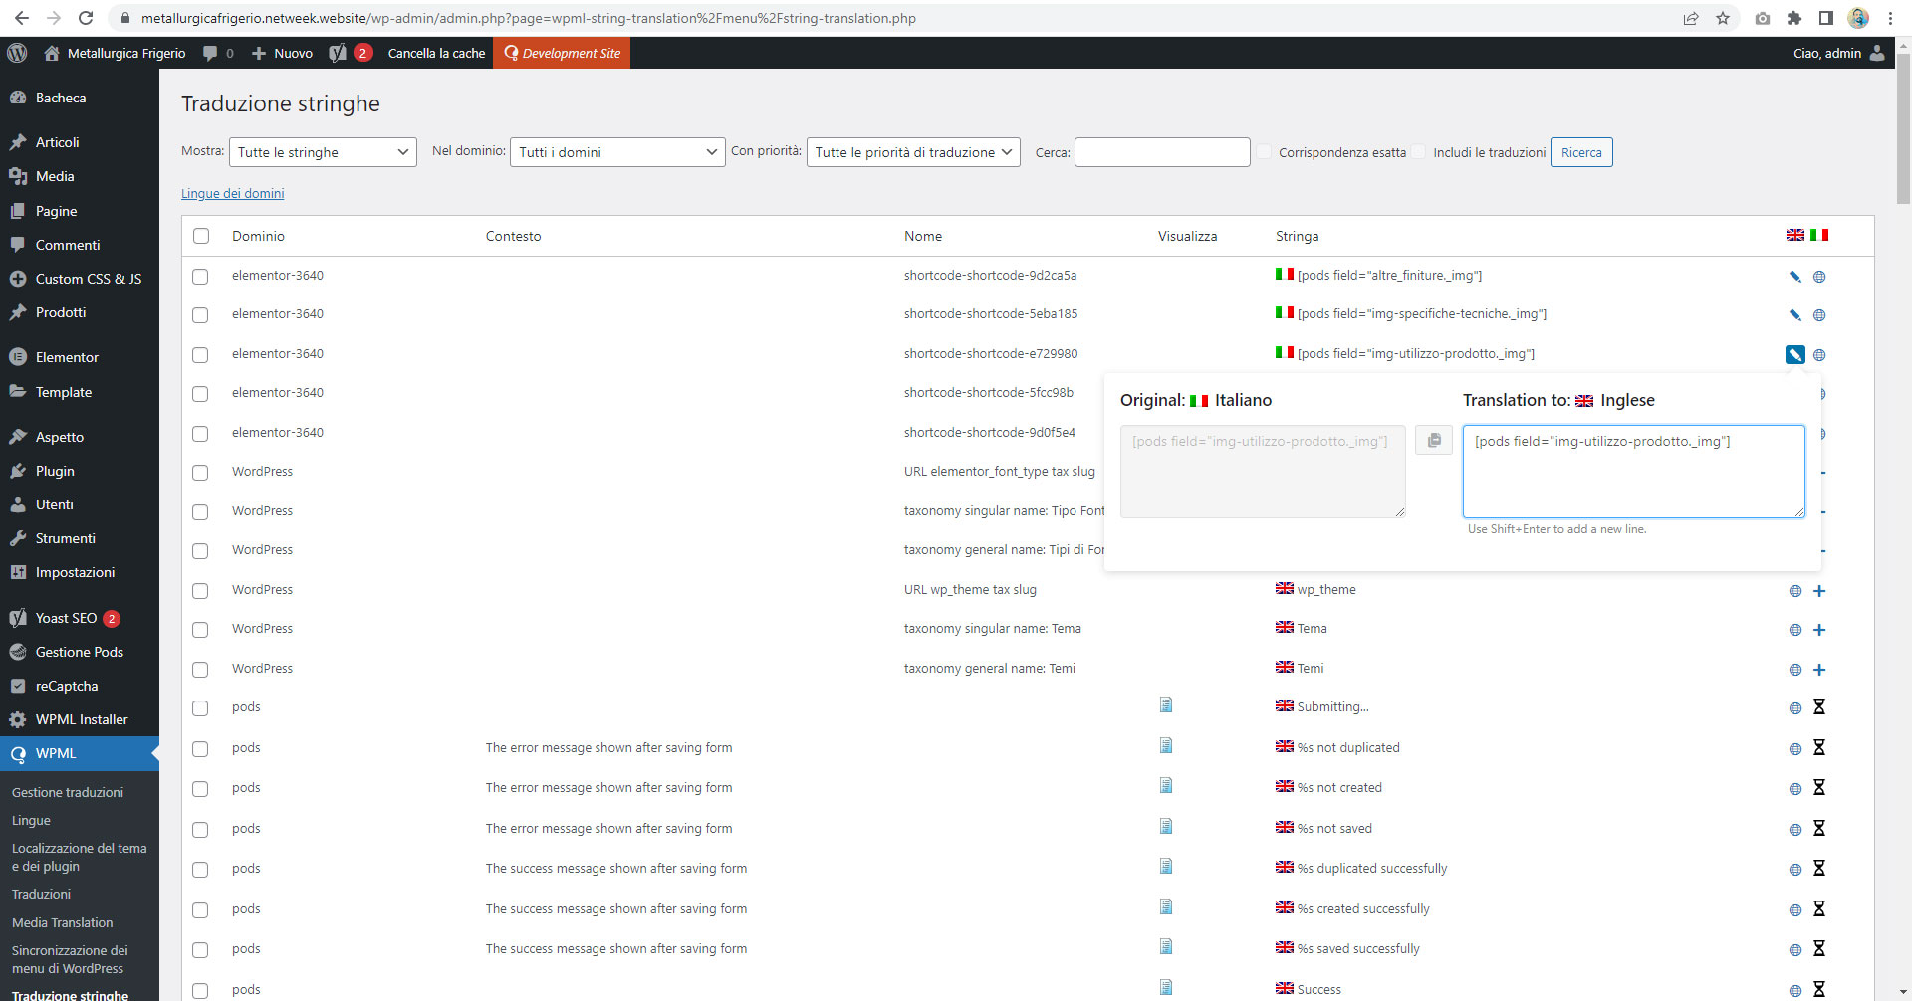Click pencil edit icon for img-specifiche-tecniche string

(x=1794, y=315)
